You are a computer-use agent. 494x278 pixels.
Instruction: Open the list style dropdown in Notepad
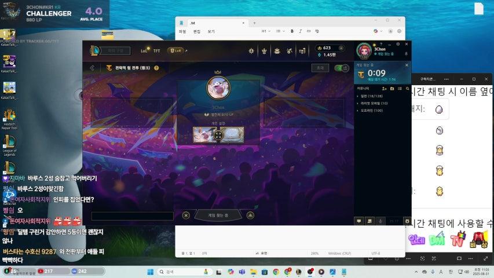click(x=280, y=31)
